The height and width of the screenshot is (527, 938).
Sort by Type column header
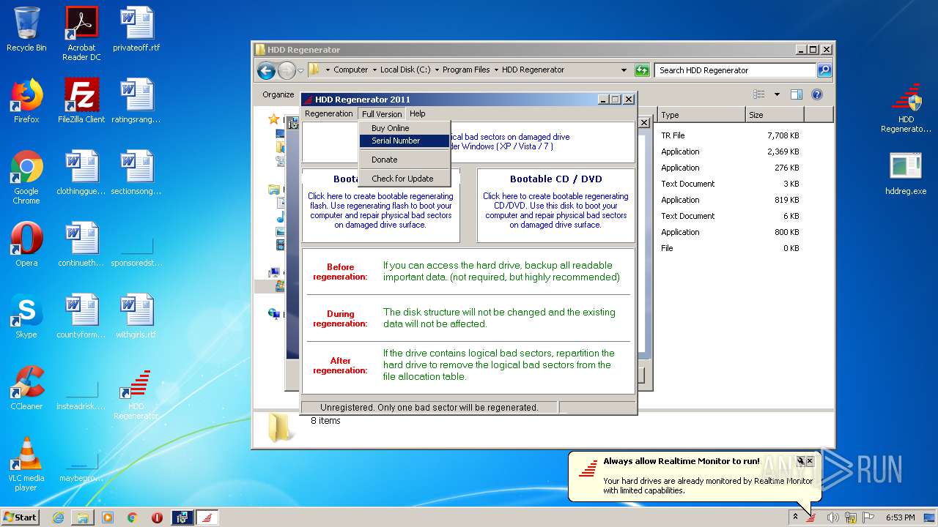click(701, 115)
